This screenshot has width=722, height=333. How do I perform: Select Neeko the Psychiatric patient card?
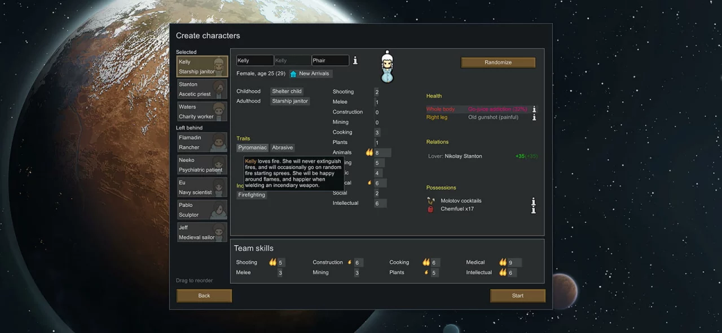click(202, 165)
